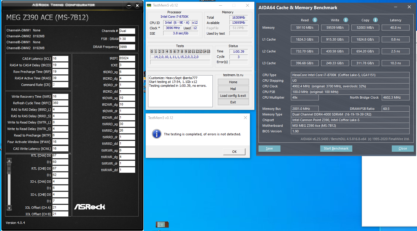Save the AIDA64 benchmark results
This screenshot has height=231, width=417.
(x=269, y=148)
